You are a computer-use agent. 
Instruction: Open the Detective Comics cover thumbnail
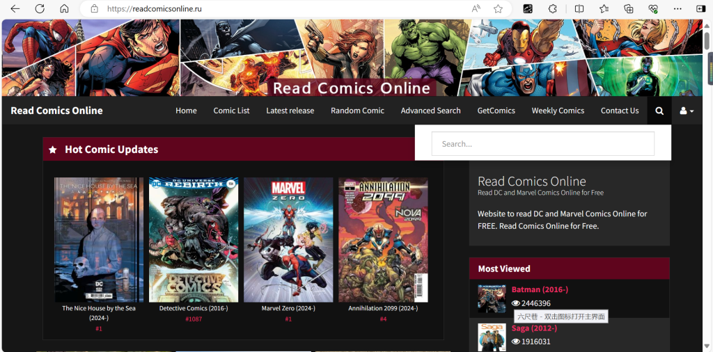tap(194, 240)
